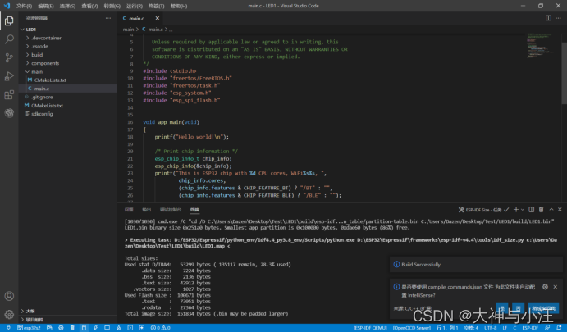Open SDK Configuration editor gear in status bar
567x332 pixels.
tap(61, 328)
